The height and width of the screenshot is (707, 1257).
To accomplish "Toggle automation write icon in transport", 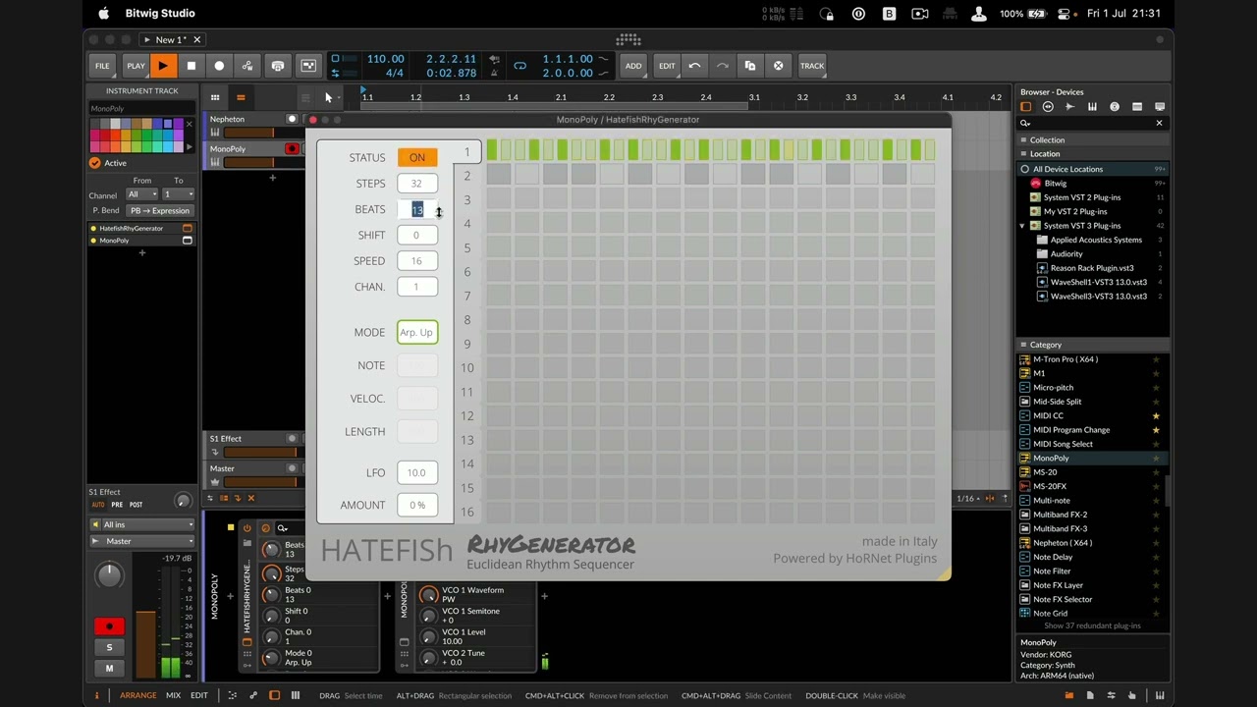I will 247,66.
